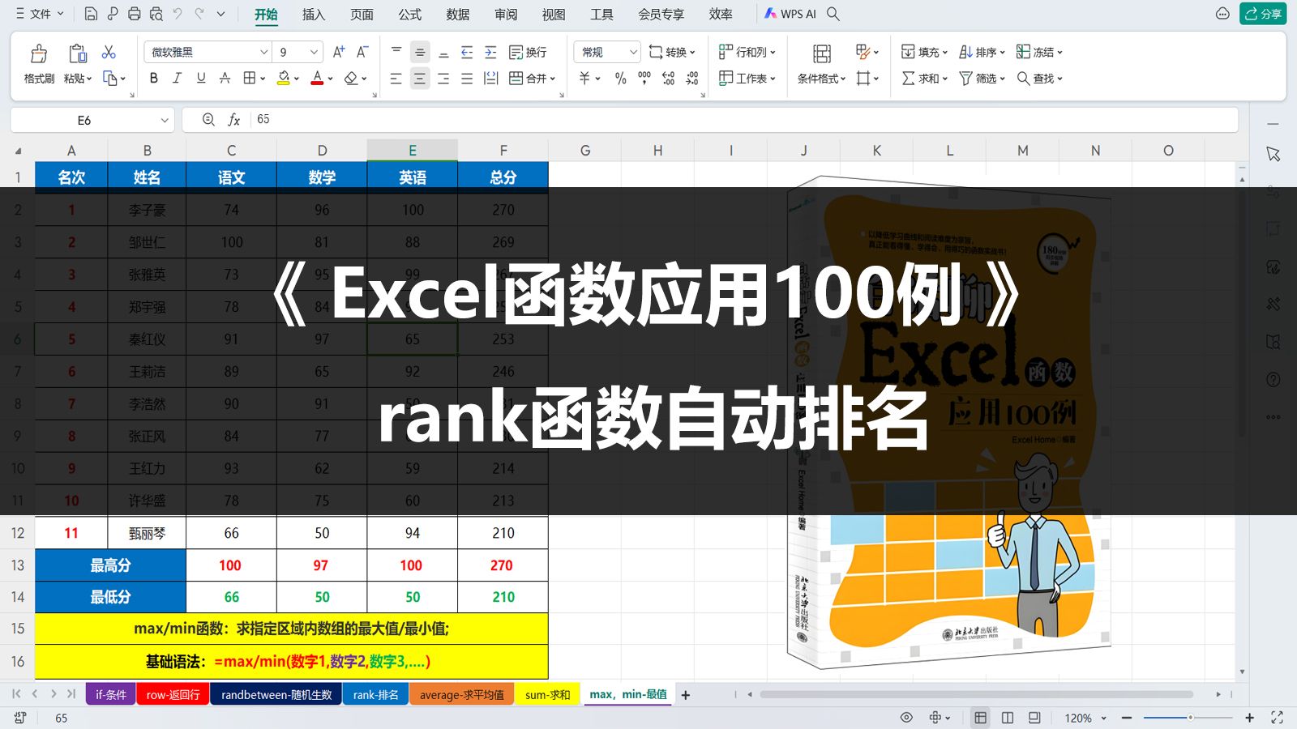Expand the Sort (排序) dropdown

(1002, 52)
